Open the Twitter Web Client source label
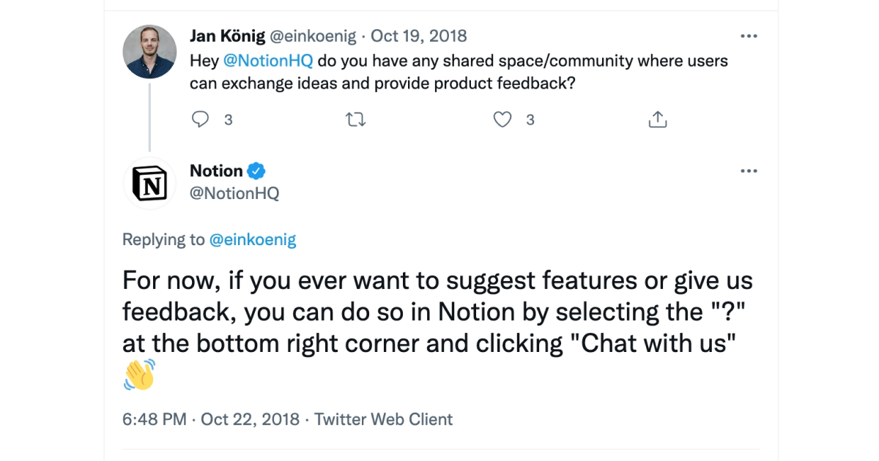The width and height of the screenshot is (879, 461). tap(383, 419)
